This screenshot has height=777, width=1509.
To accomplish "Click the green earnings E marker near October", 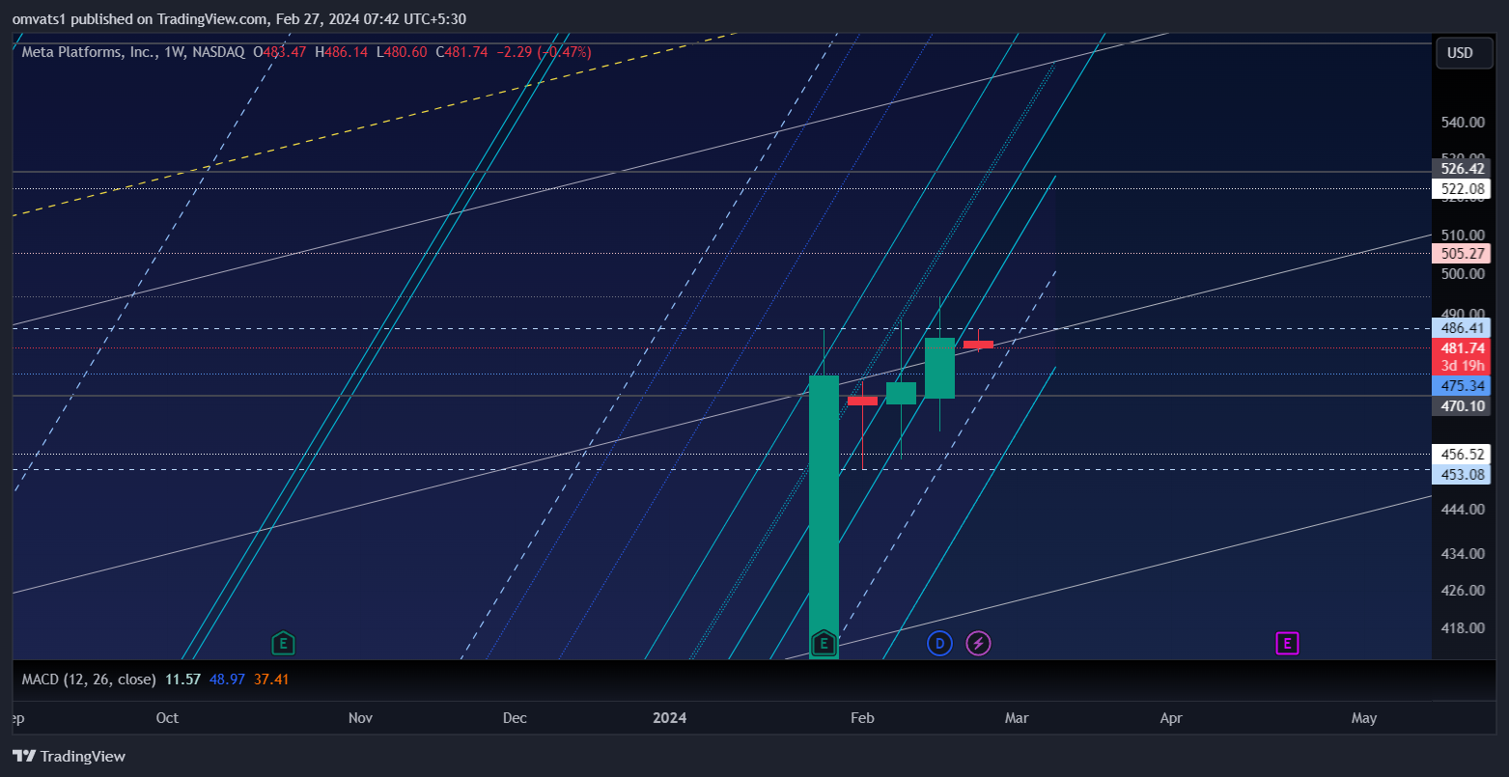I will point(282,643).
